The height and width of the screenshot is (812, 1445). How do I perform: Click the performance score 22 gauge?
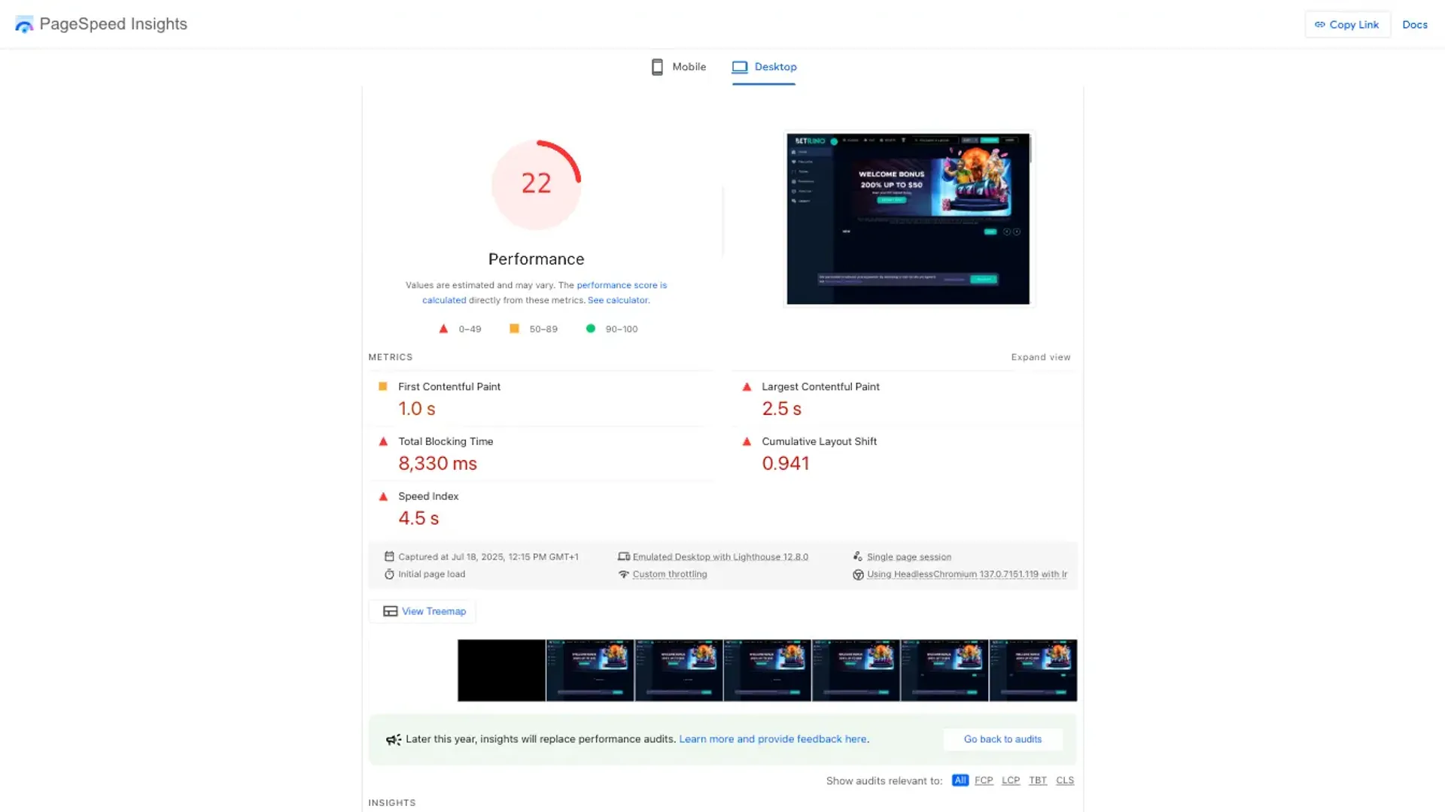point(537,184)
